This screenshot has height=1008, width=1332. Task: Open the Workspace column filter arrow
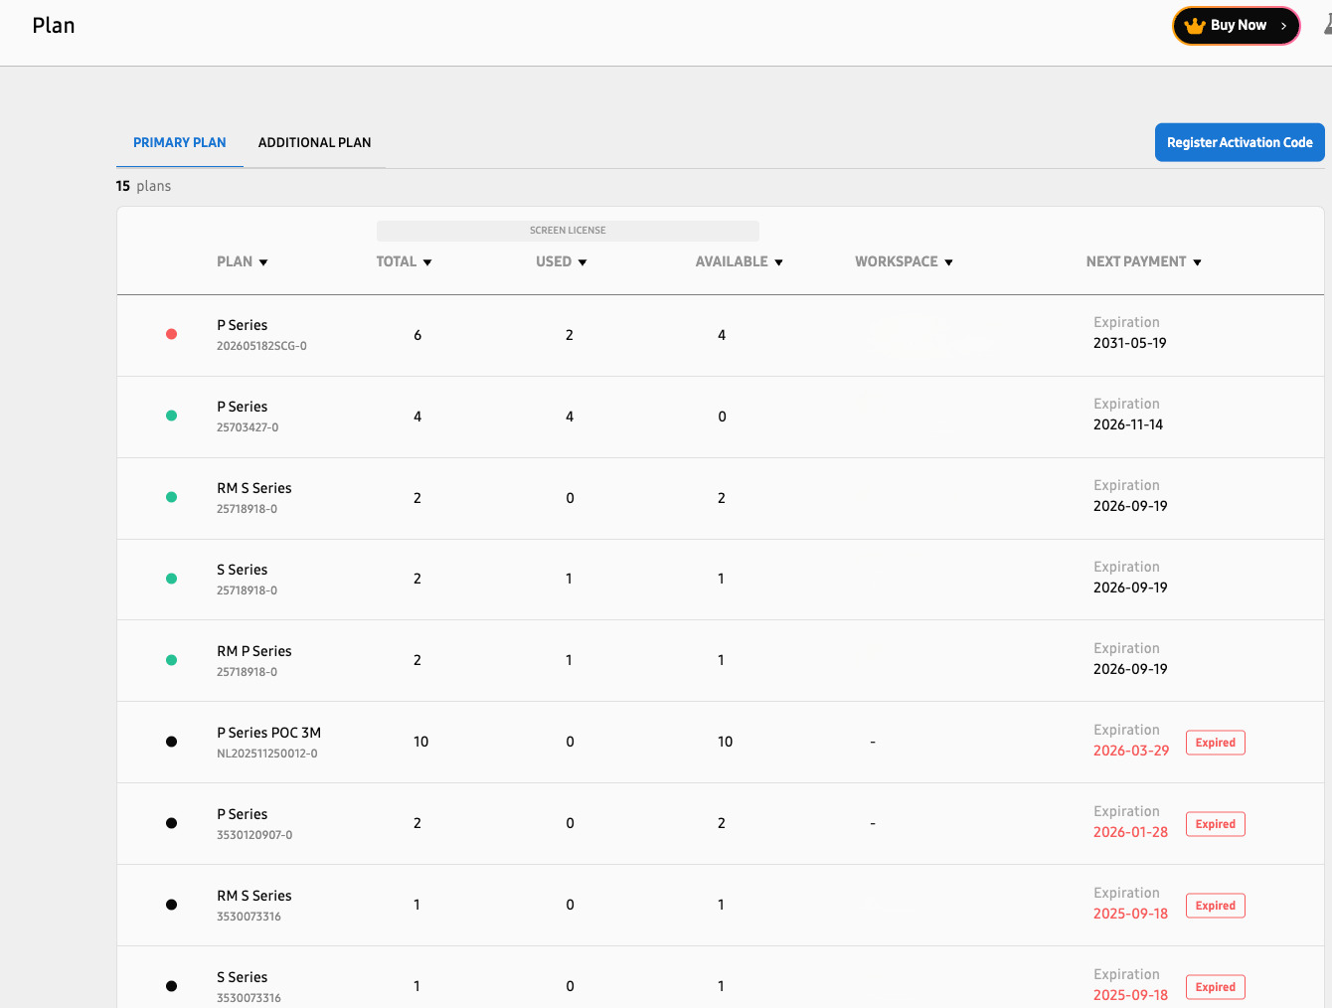tap(948, 262)
